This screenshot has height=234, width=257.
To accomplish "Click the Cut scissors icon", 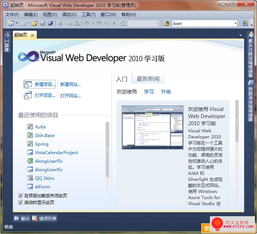I will coord(60,23).
